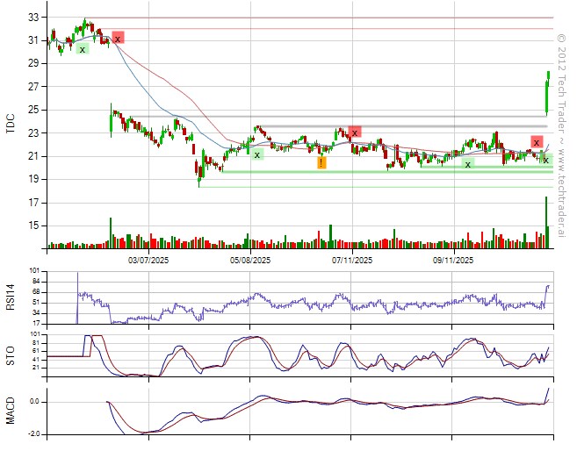Click the -2.0 level on the MACD axis

tap(34, 434)
